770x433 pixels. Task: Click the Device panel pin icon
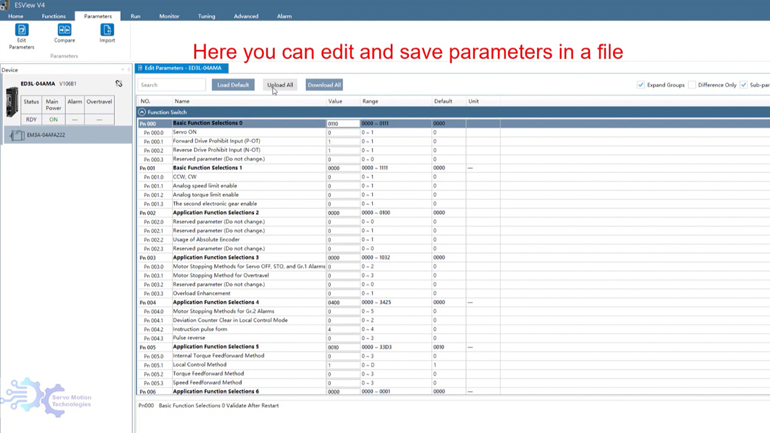point(129,70)
